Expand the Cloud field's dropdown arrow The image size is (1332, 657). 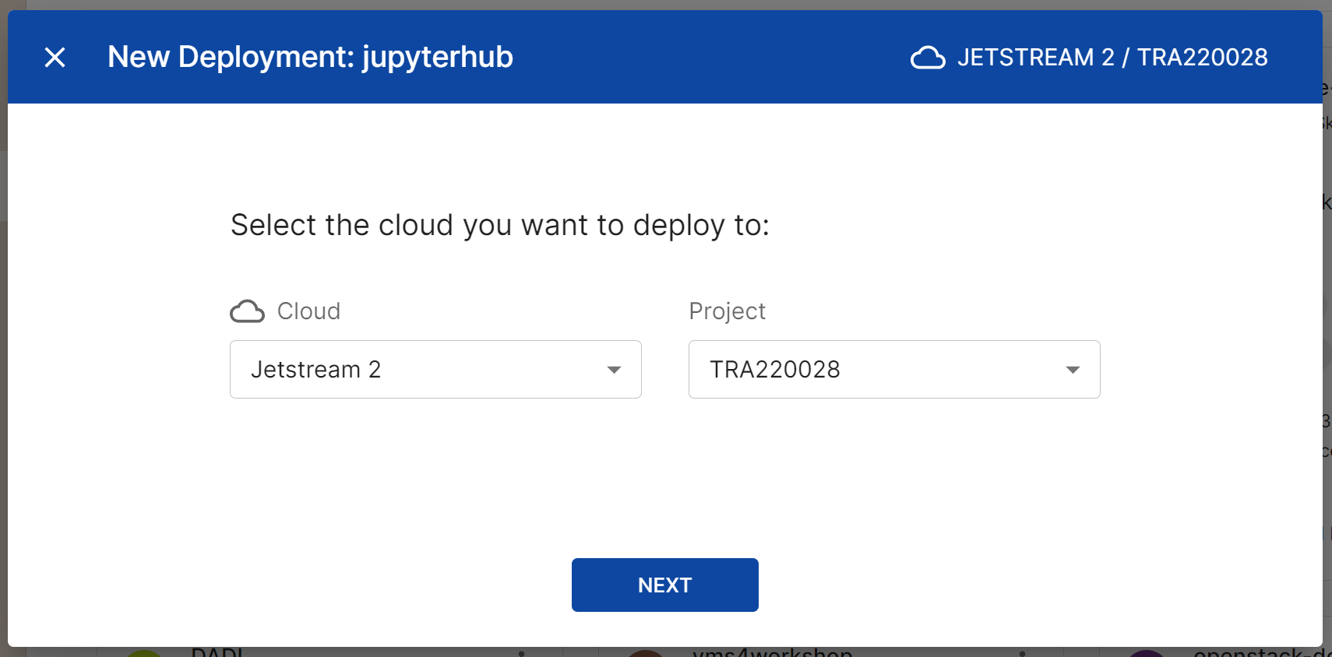coord(614,370)
